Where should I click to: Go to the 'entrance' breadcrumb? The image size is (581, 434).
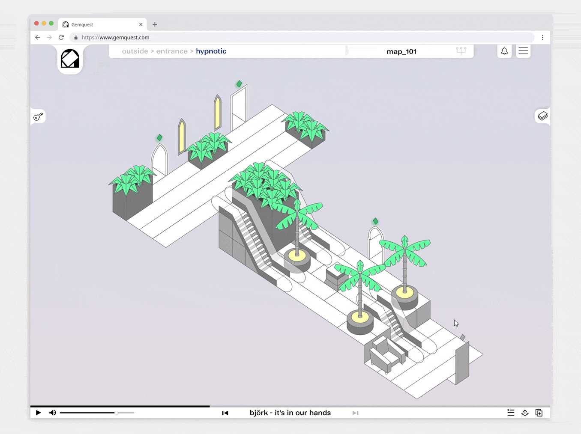coord(172,51)
